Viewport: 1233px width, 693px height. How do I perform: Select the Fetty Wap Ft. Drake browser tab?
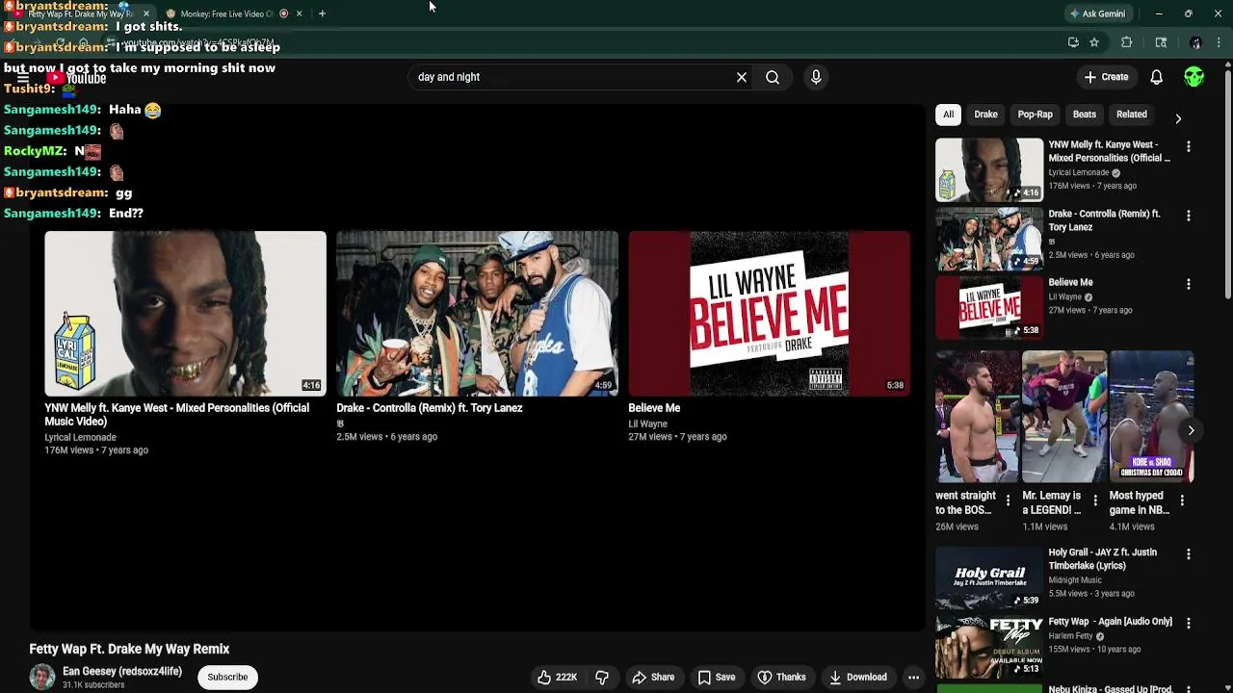79,13
